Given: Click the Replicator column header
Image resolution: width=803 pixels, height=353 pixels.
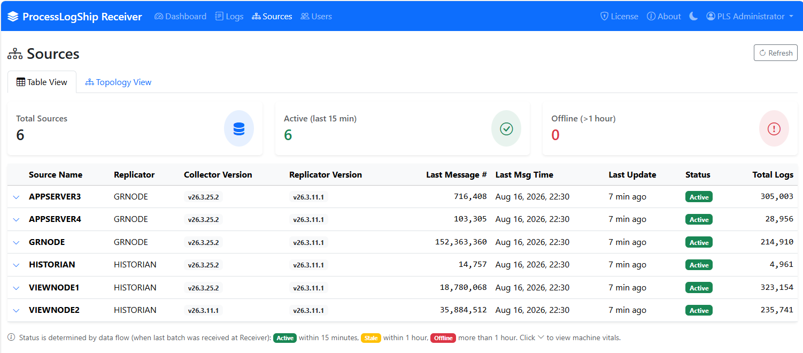Looking at the screenshot, I should pyautogui.click(x=134, y=174).
